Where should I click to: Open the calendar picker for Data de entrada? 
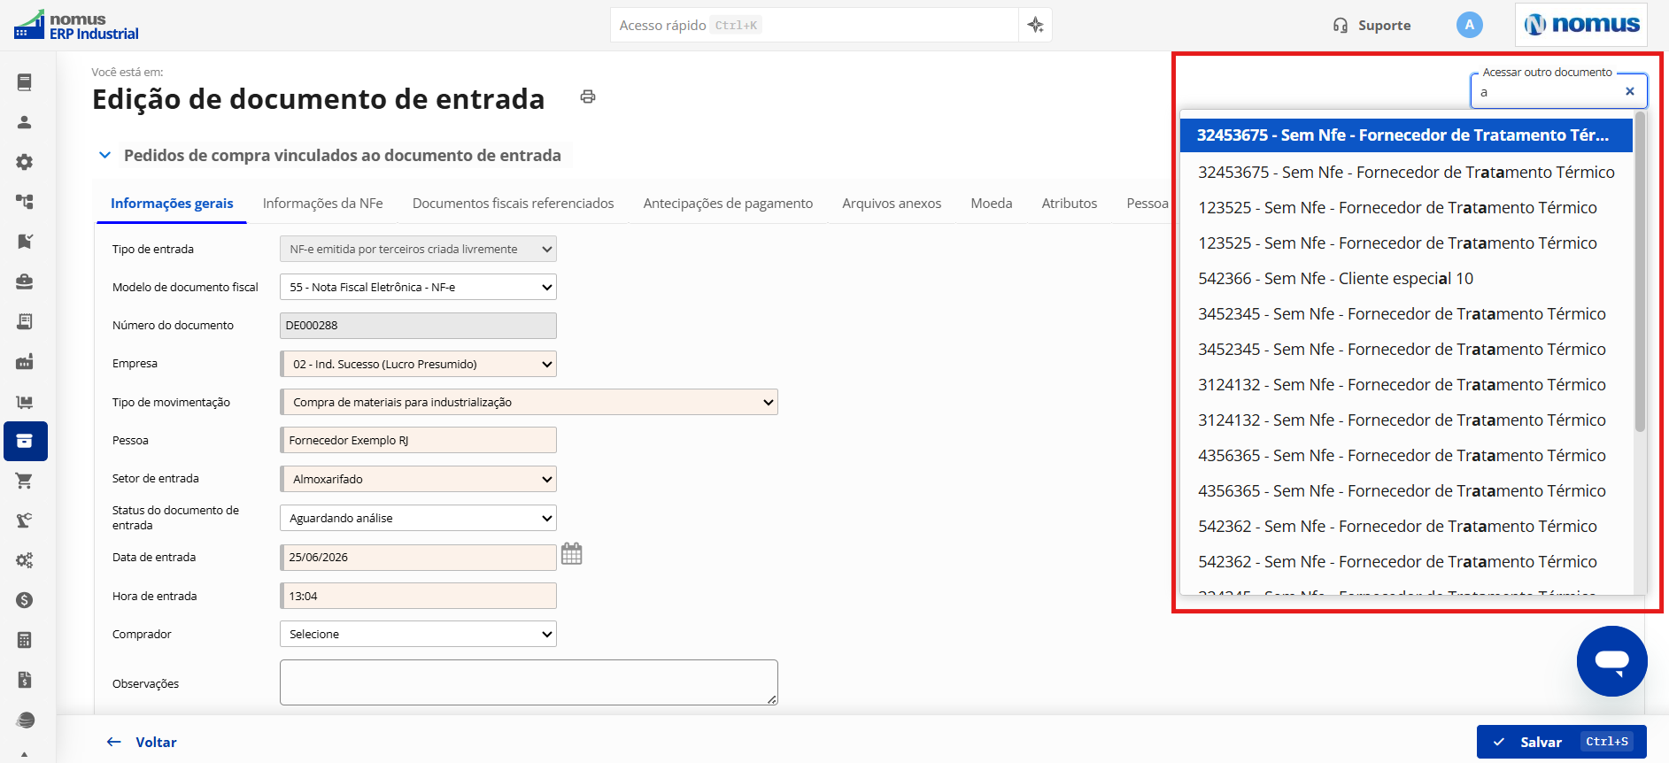[x=572, y=554]
